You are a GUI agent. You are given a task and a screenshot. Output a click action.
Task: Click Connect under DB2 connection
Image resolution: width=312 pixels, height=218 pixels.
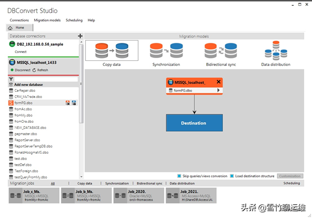coord(20,52)
